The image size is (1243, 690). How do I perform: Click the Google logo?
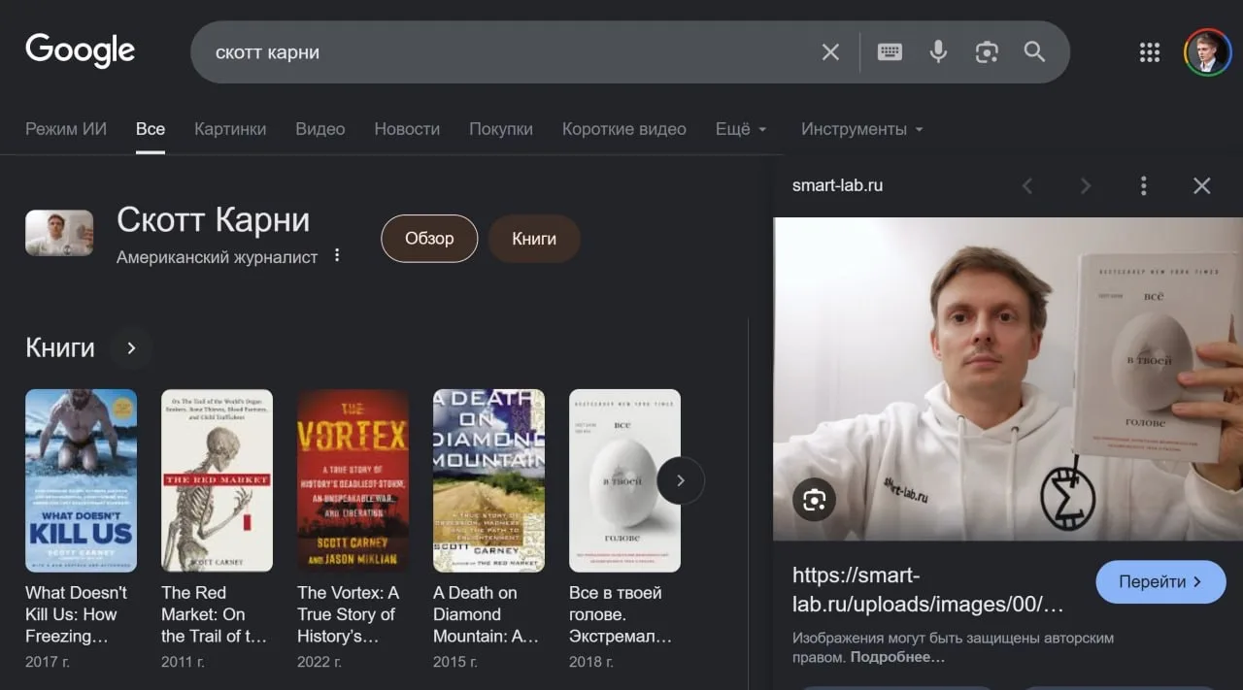tap(81, 50)
